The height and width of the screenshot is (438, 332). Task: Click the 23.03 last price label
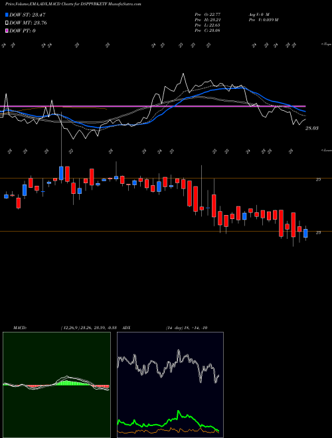312,128
